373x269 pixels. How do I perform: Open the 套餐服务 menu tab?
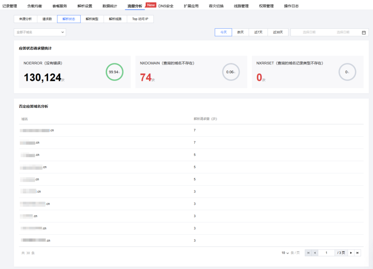[60, 6]
